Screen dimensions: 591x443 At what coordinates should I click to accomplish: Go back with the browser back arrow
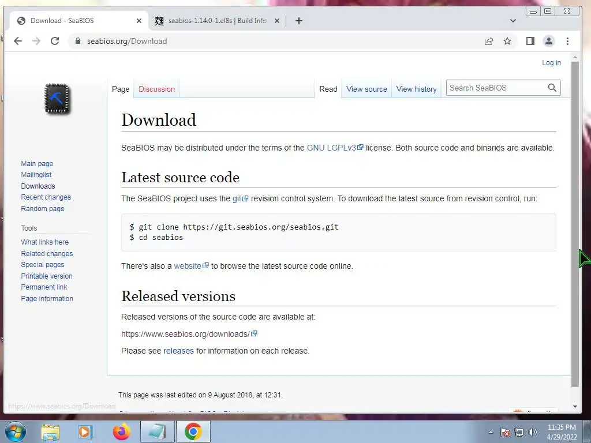point(18,41)
